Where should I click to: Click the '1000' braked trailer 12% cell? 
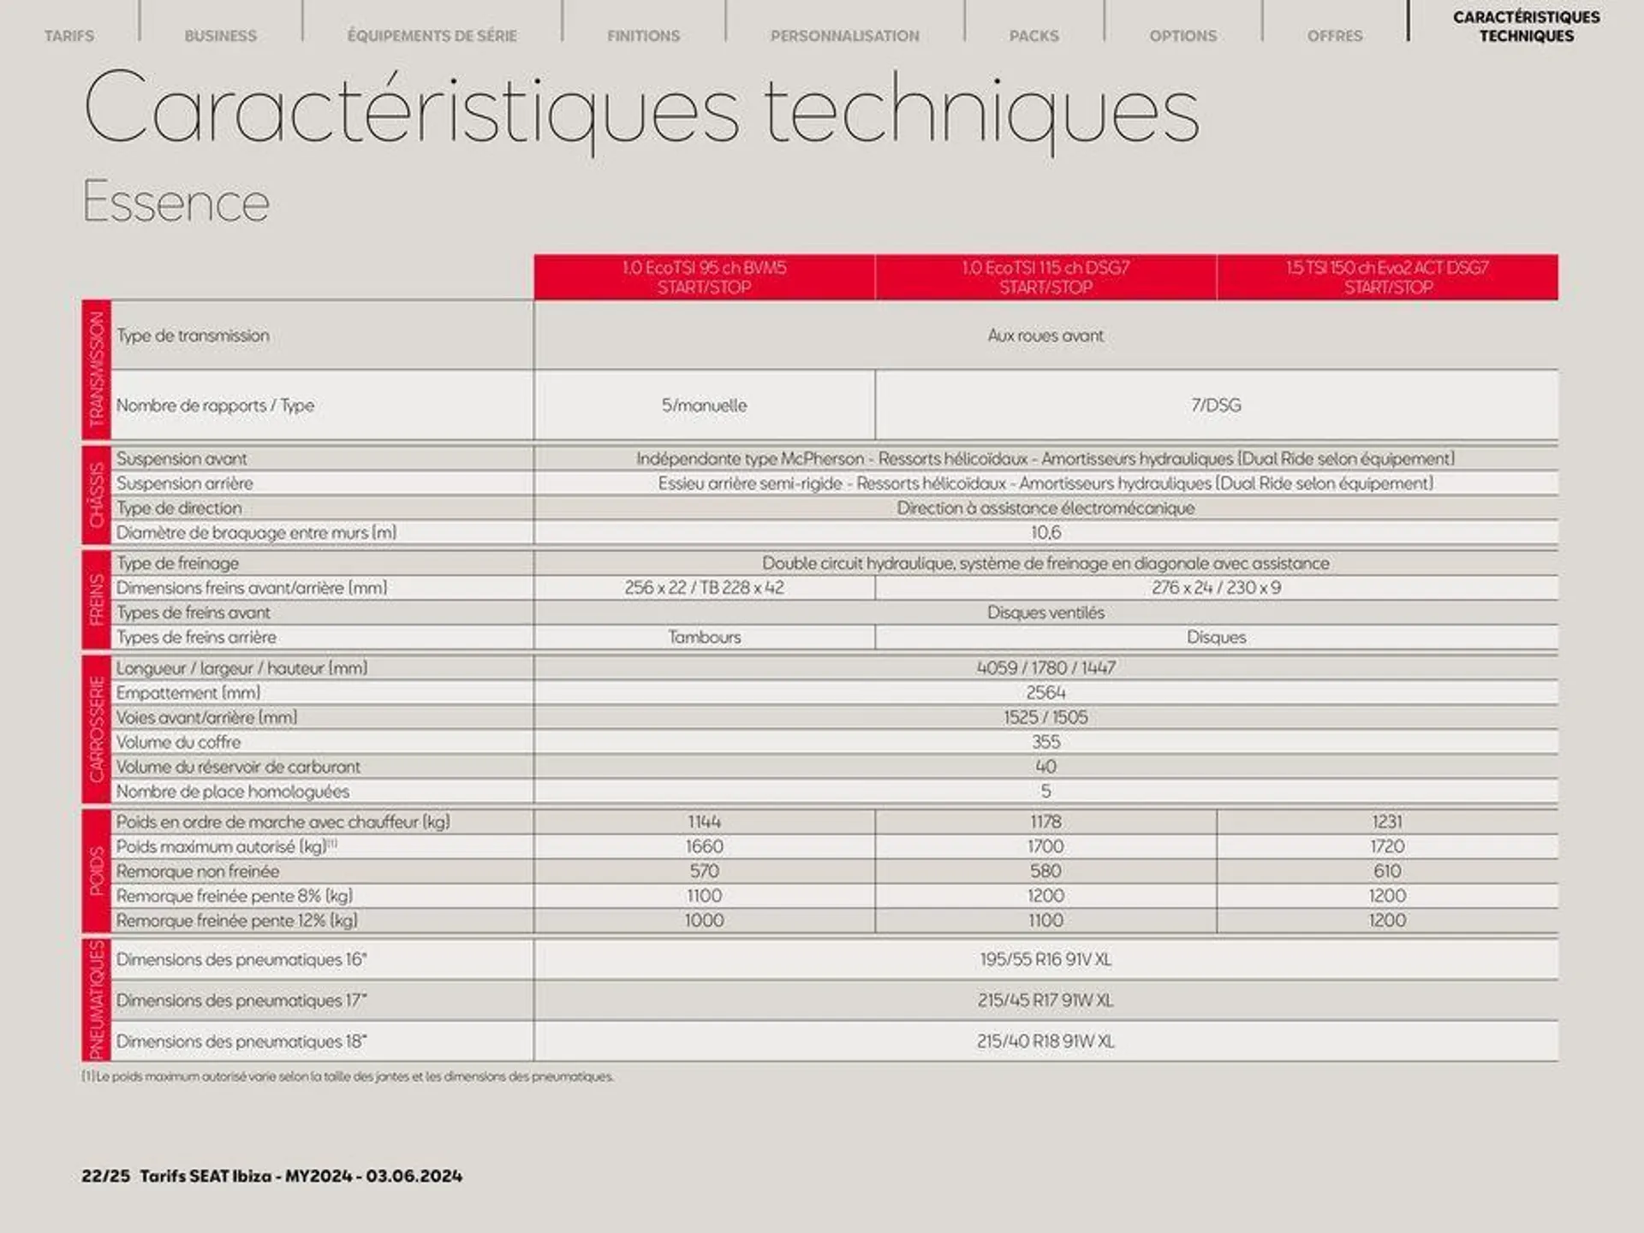pyautogui.click(x=704, y=921)
